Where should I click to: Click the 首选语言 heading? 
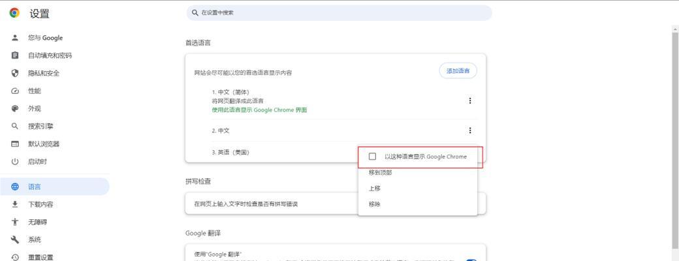tap(198, 42)
